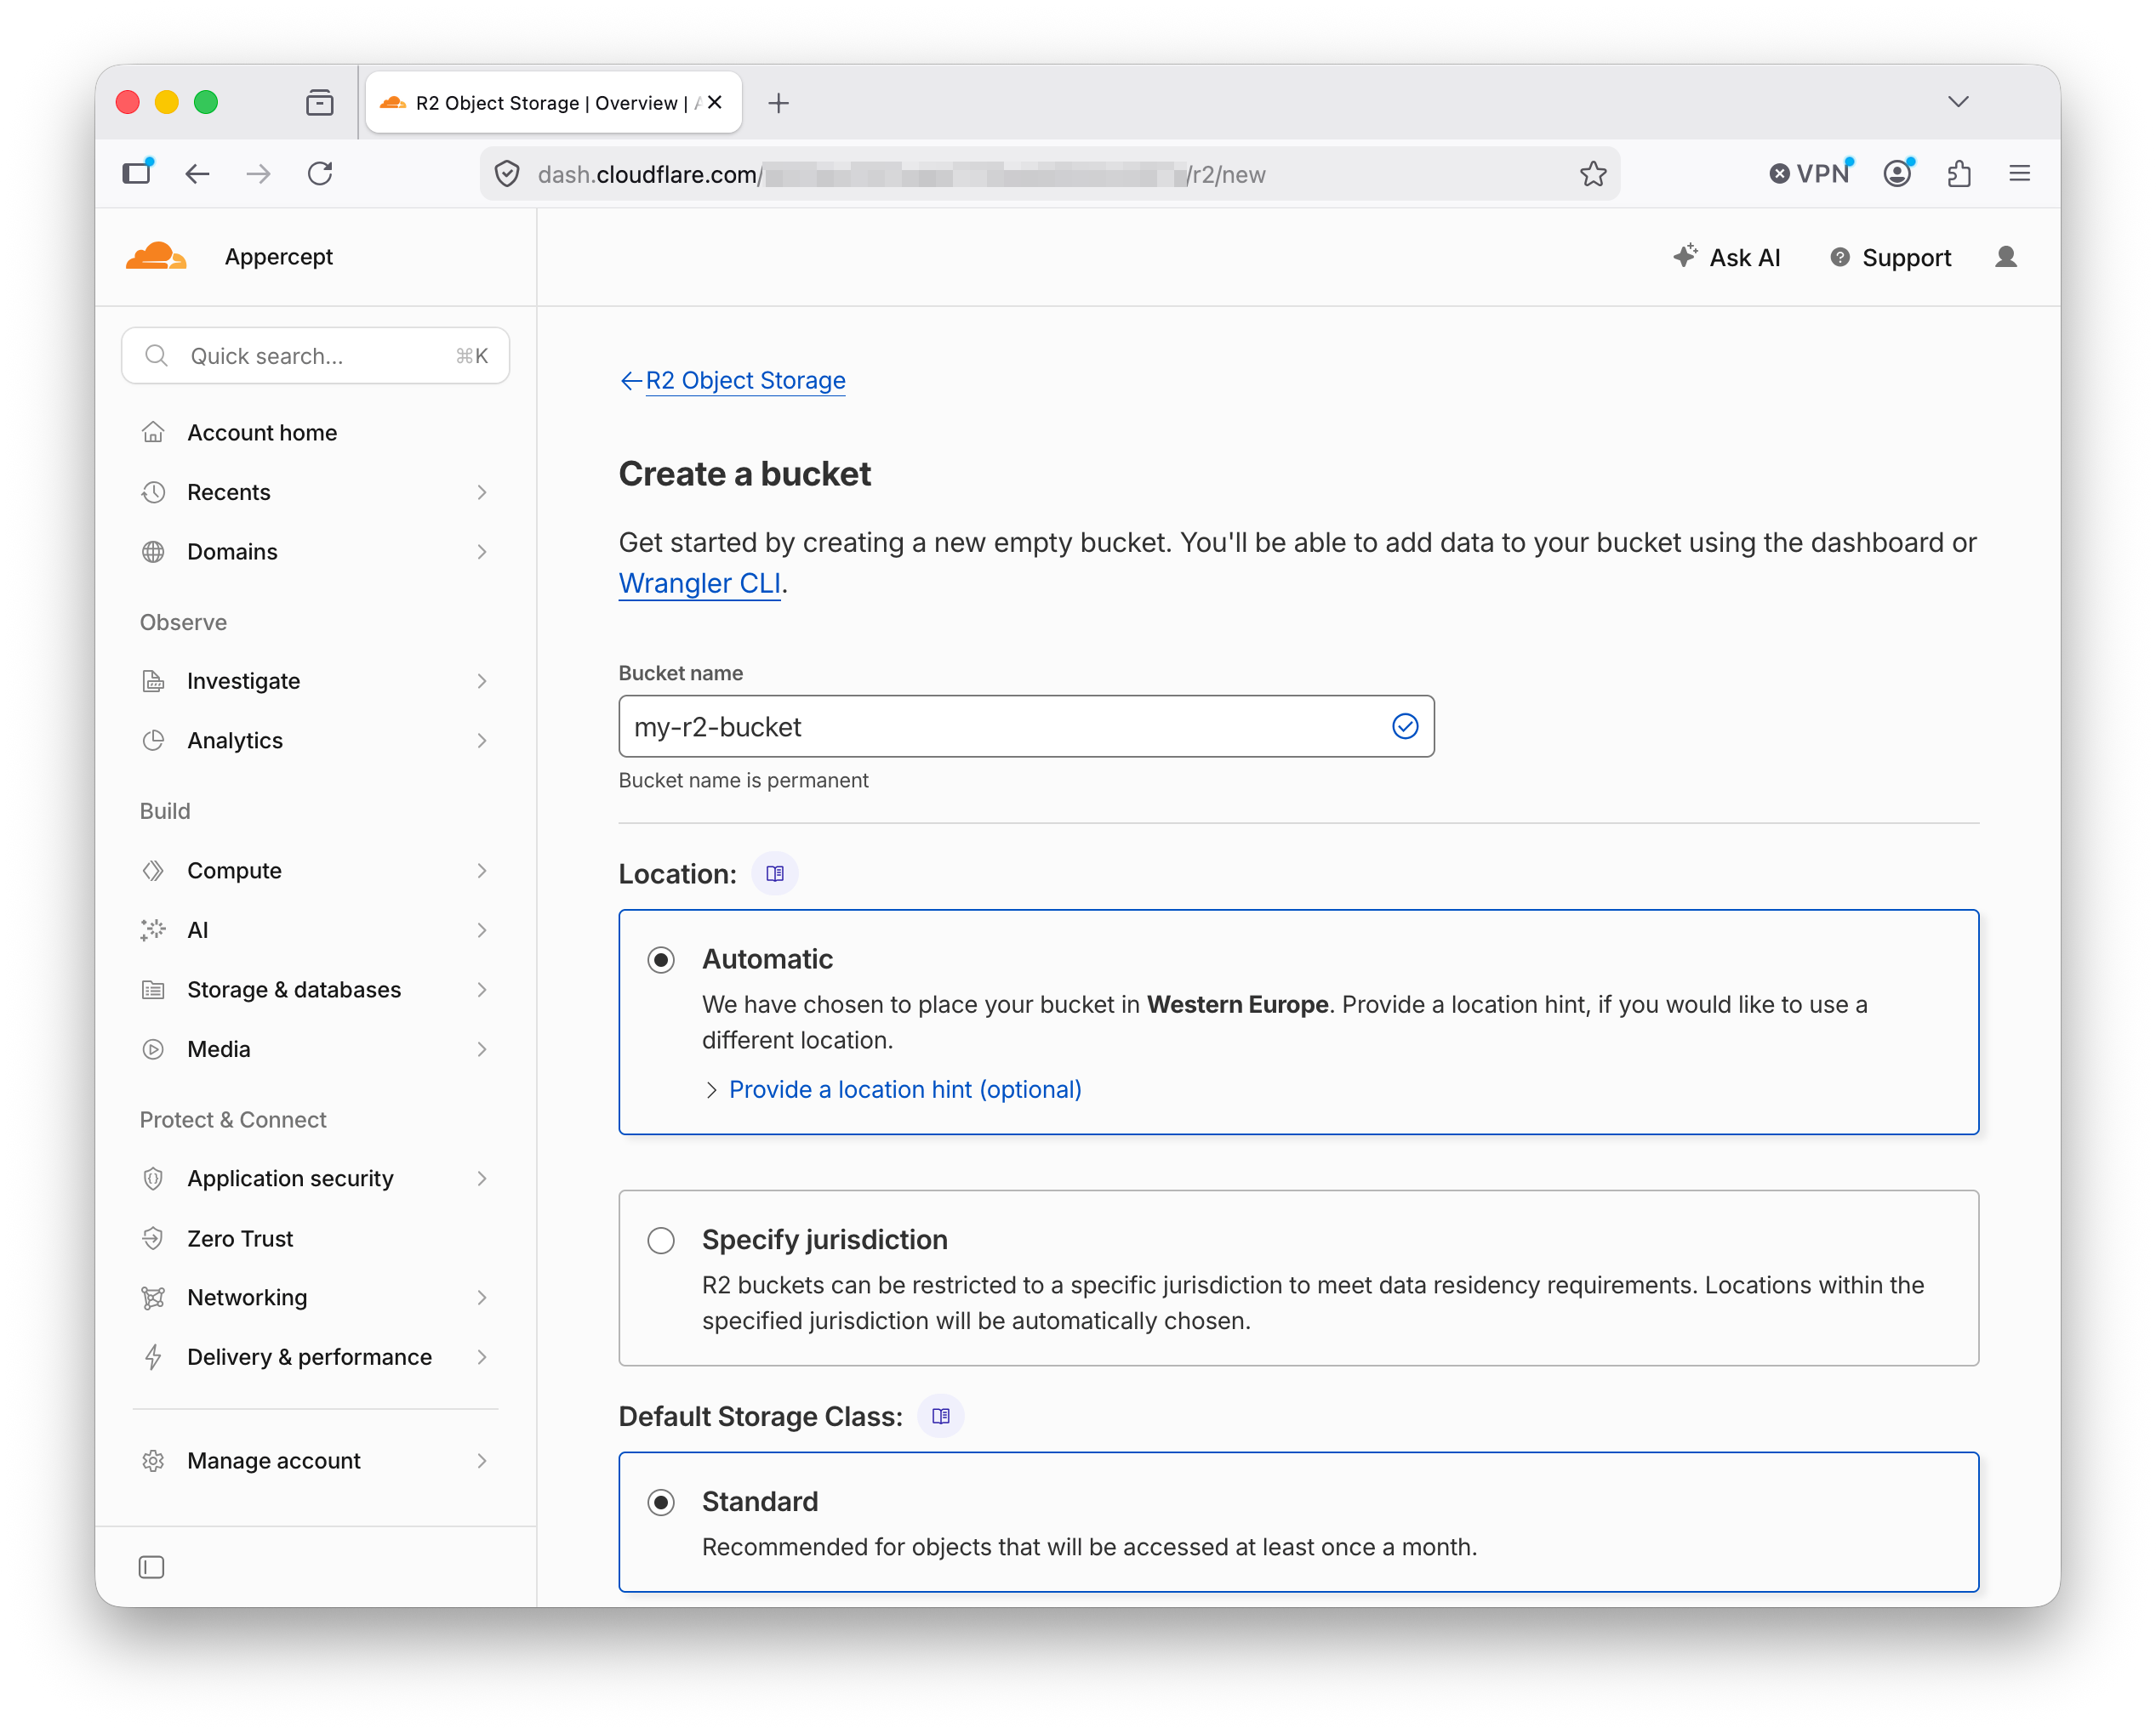
Task: Click Manage account gear icon
Action: click(x=153, y=1460)
